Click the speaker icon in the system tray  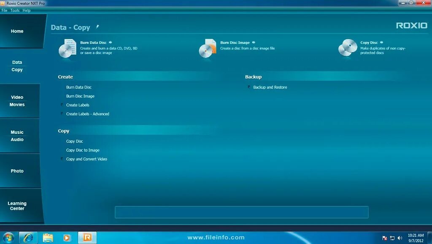click(400, 237)
